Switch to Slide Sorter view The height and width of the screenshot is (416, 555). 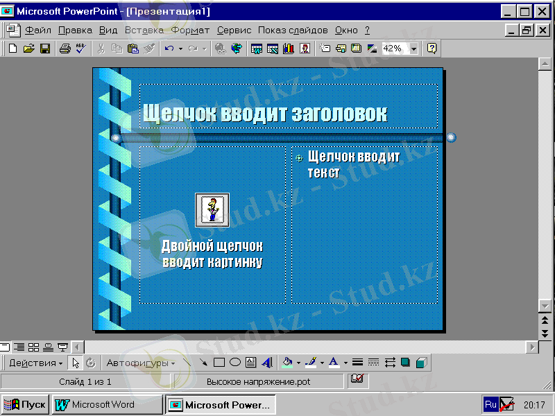pyautogui.click(x=33, y=347)
